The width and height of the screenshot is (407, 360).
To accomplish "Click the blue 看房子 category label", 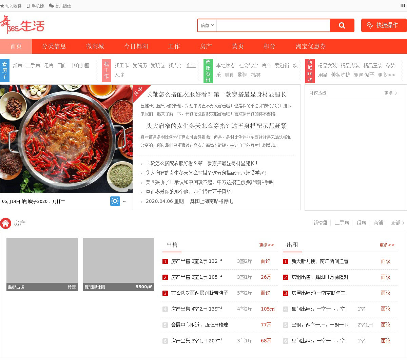I will click(x=5, y=70).
